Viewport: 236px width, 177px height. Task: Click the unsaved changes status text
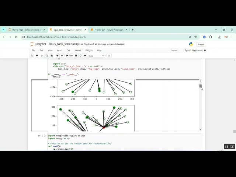click(116, 44)
